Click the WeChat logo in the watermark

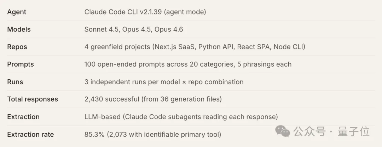coord(283,132)
